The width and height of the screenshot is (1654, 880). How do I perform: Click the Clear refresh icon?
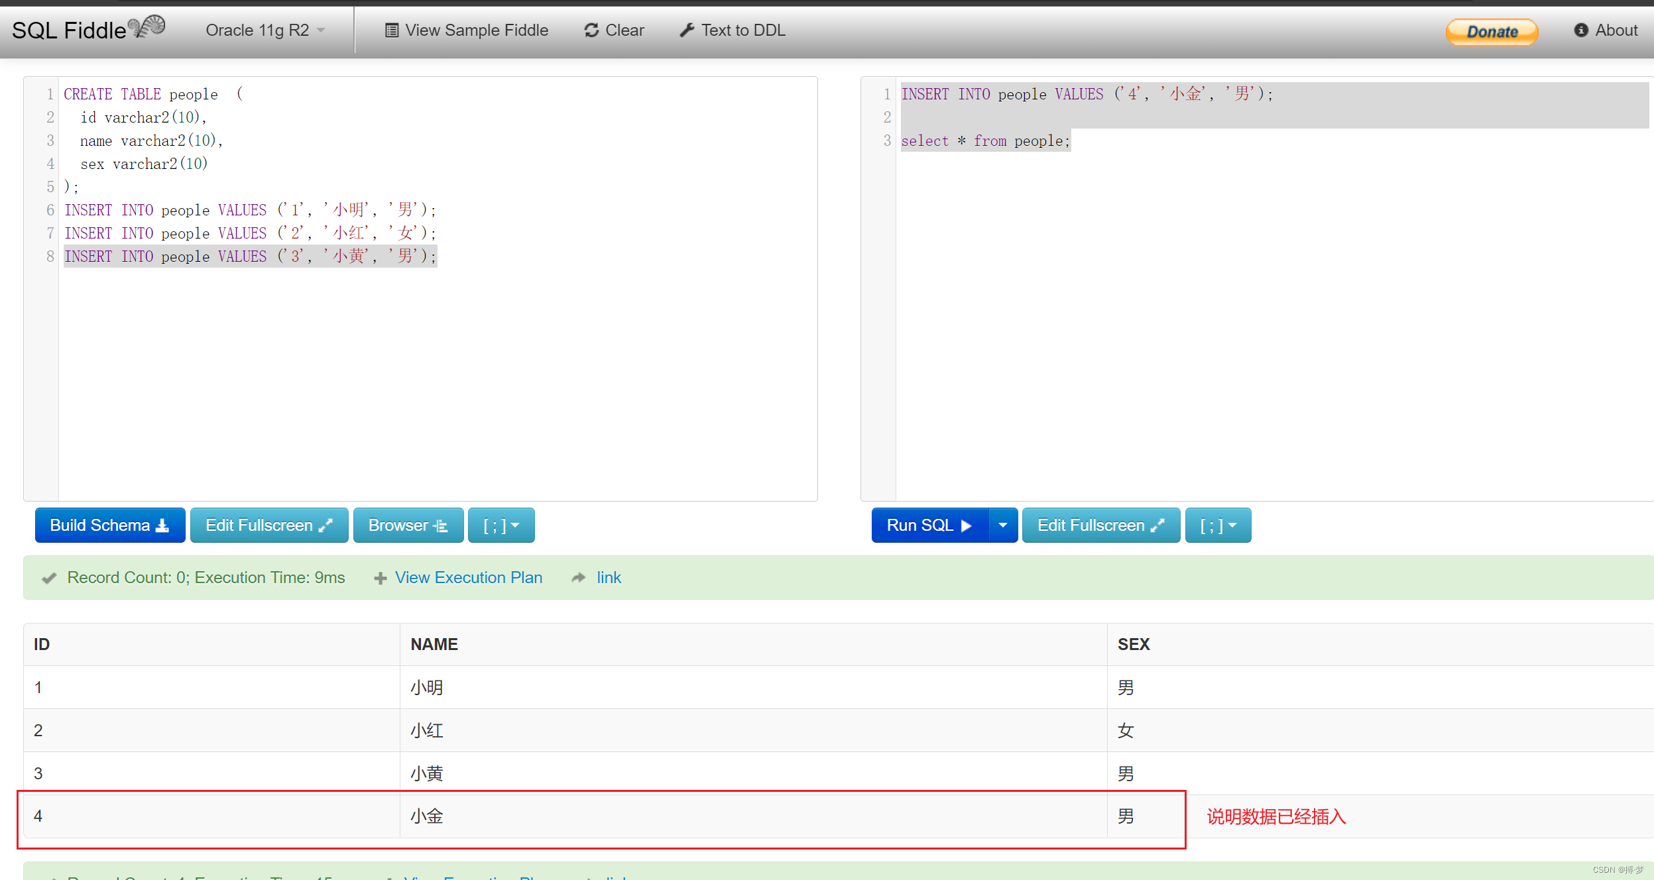point(591,30)
